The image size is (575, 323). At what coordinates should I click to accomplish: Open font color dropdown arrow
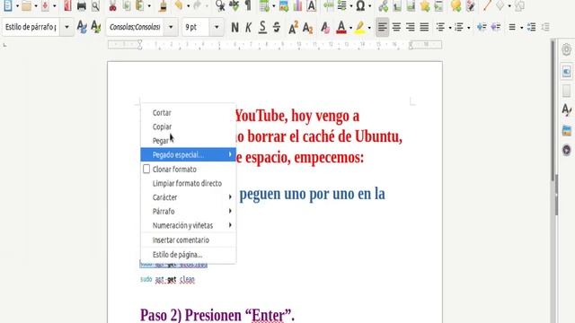point(350,28)
